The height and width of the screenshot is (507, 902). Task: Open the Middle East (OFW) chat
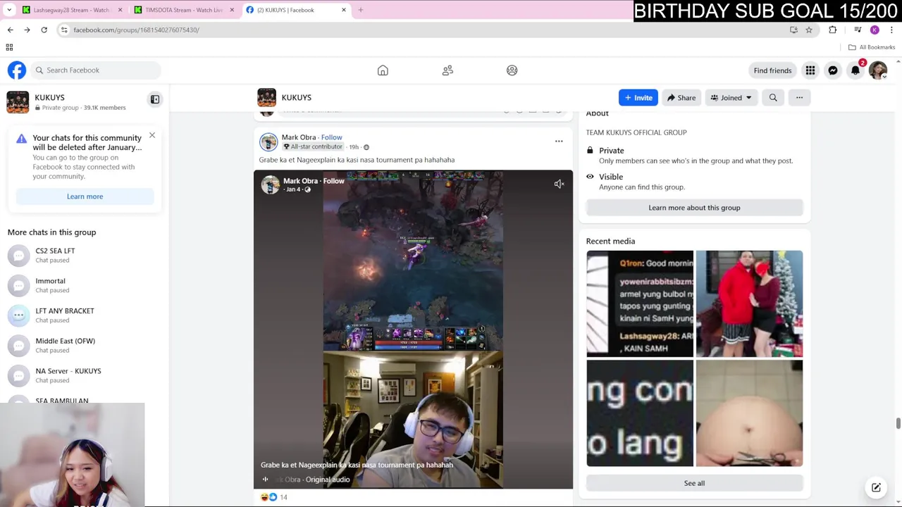85,345
